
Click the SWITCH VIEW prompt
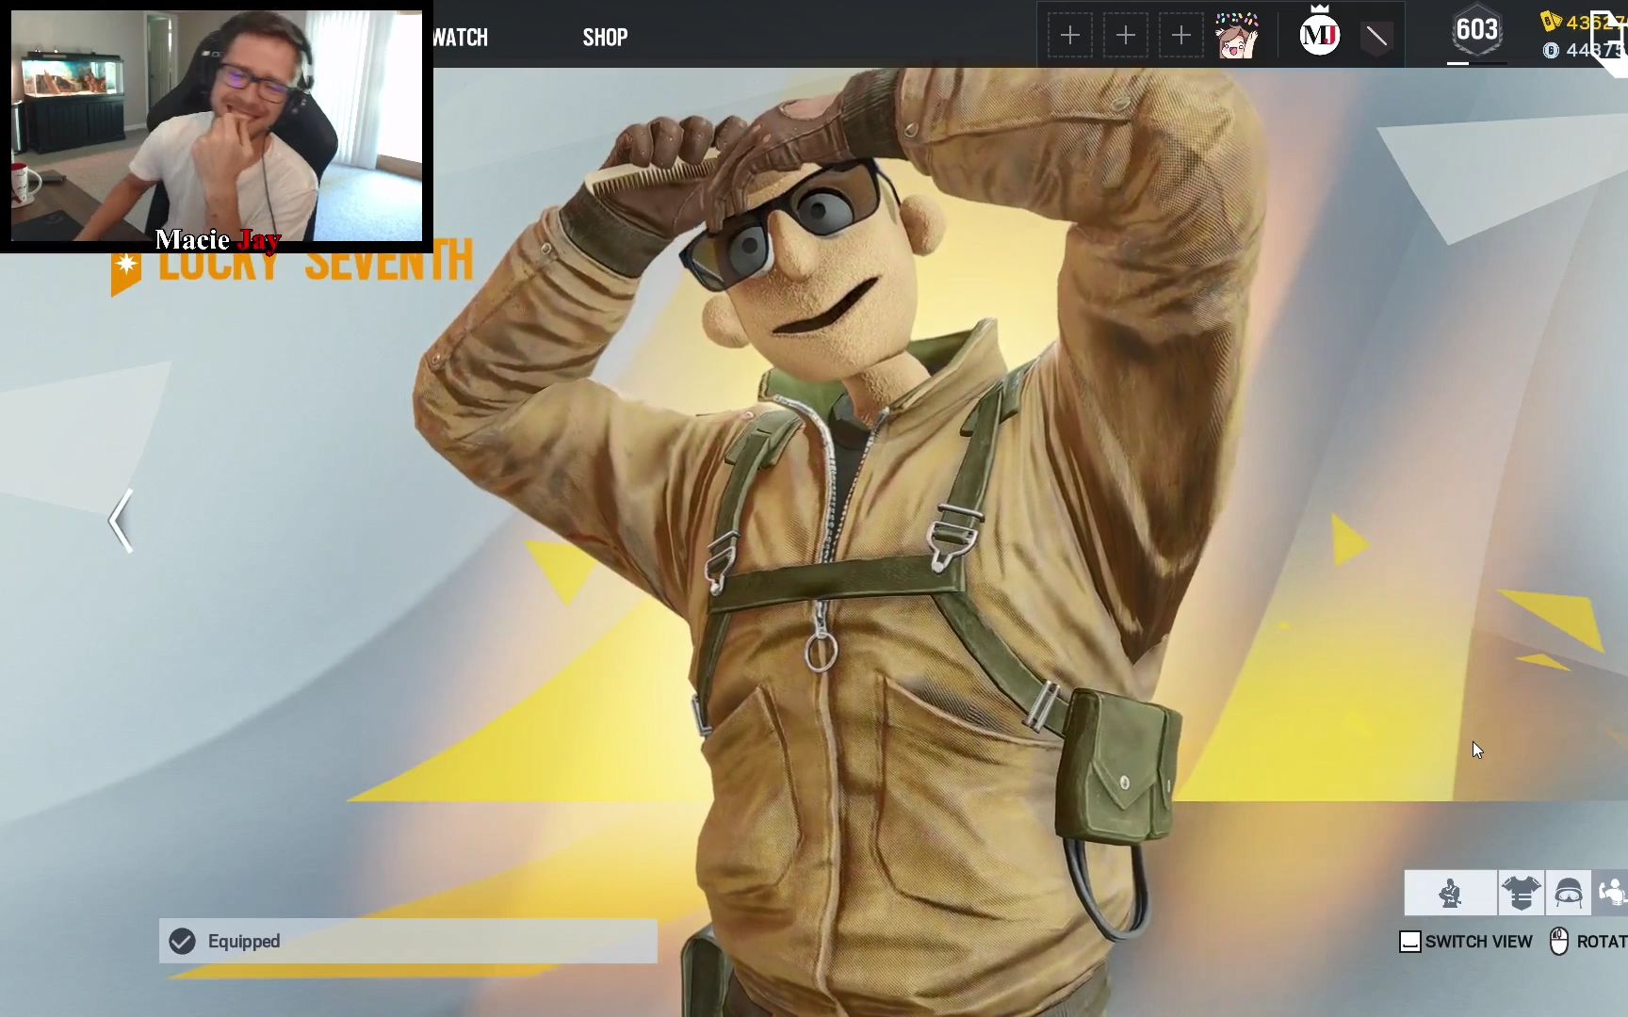tap(1466, 942)
